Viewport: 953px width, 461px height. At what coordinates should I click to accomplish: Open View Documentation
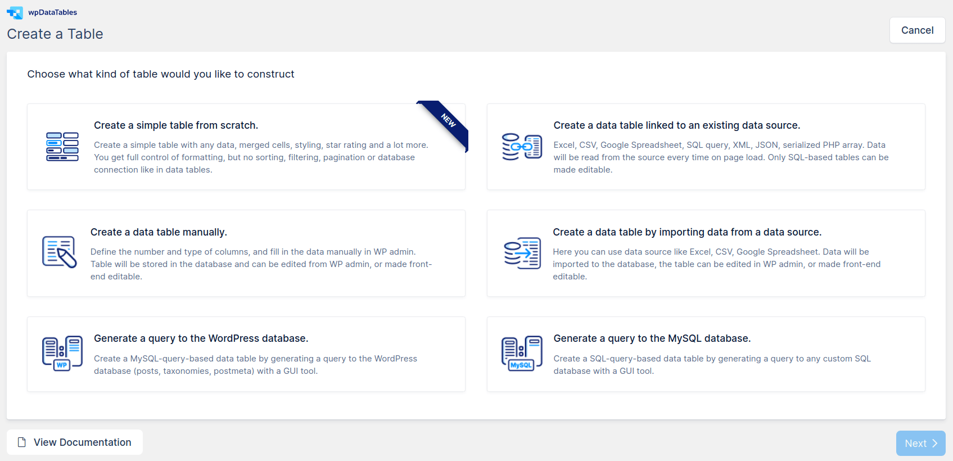click(75, 442)
